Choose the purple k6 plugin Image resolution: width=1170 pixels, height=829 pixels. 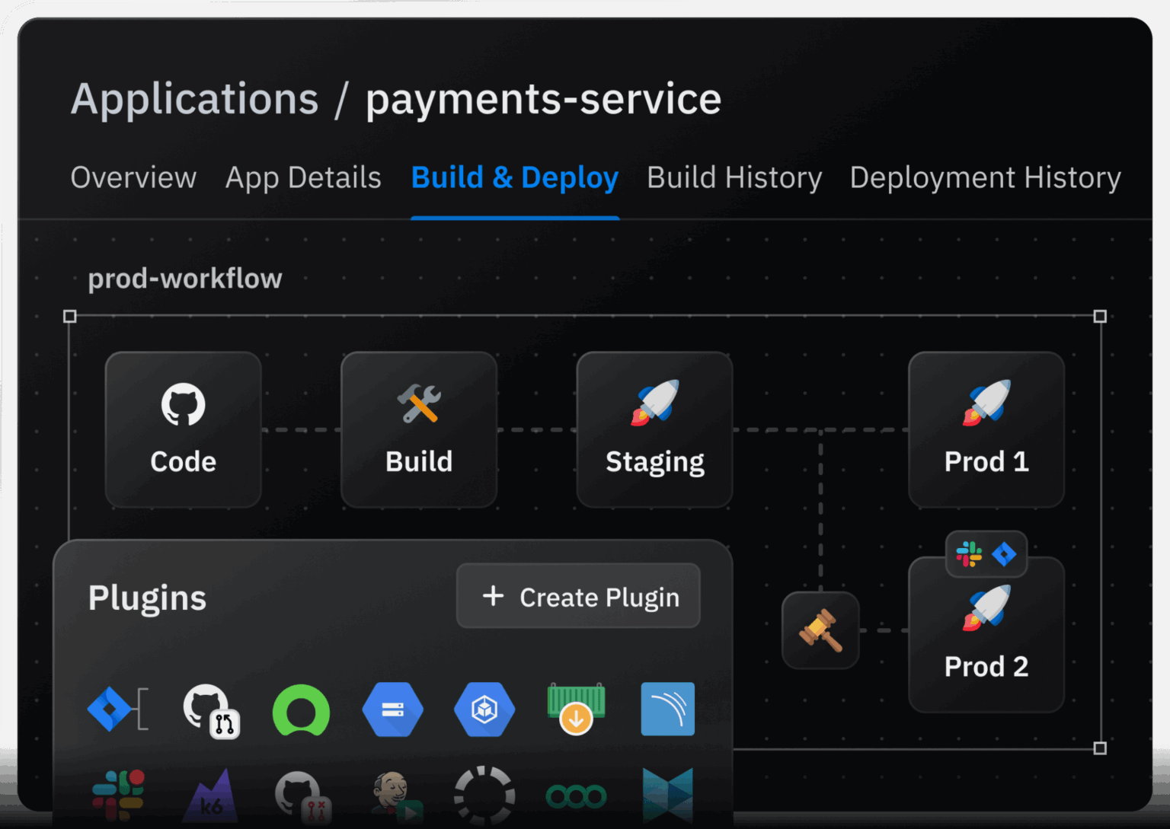(x=210, y=797)
